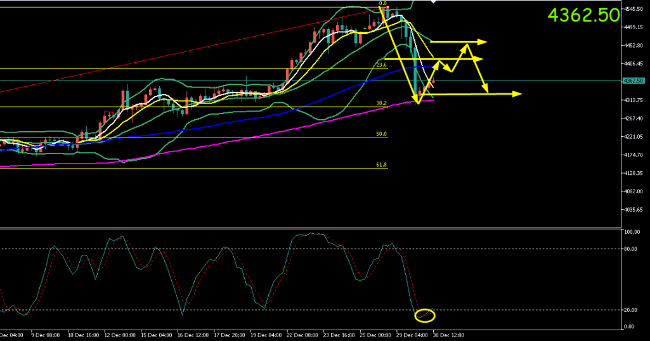Click the 4035.65 price scale label
This screenshot has width=650, height=341.
point(635,210)
